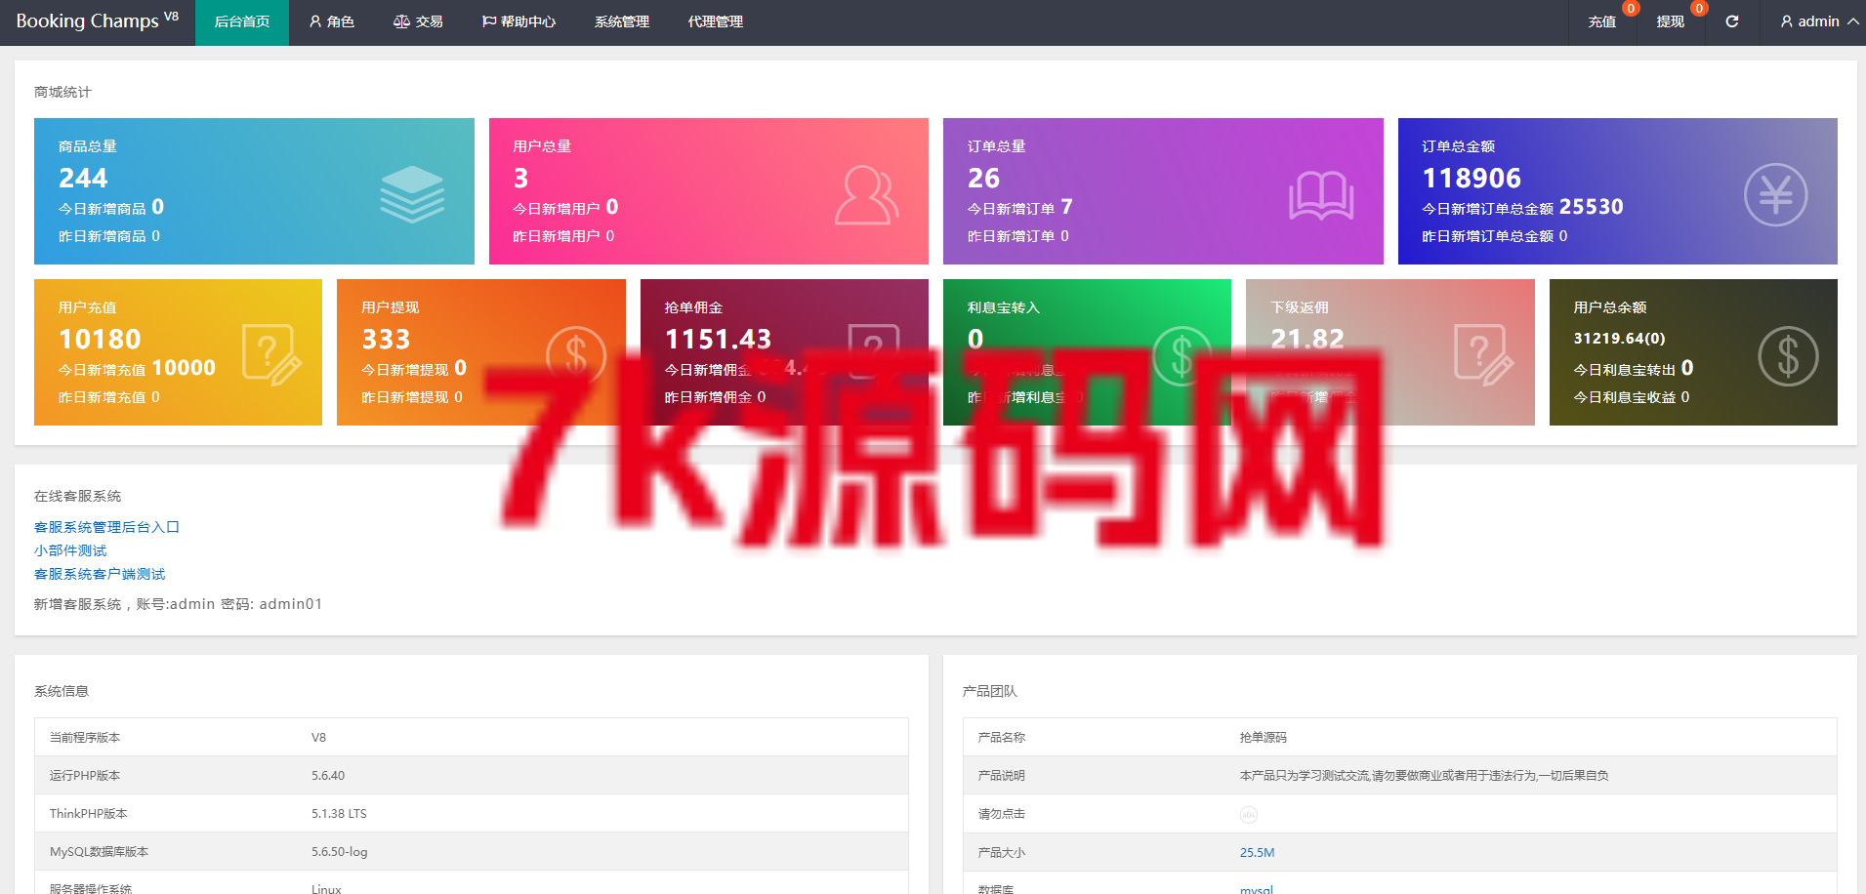Screen dimensions: 1866x894
Task: Click the 今日新增订单 7 text
Action: pyautogui.click(x=1019, y=207)
